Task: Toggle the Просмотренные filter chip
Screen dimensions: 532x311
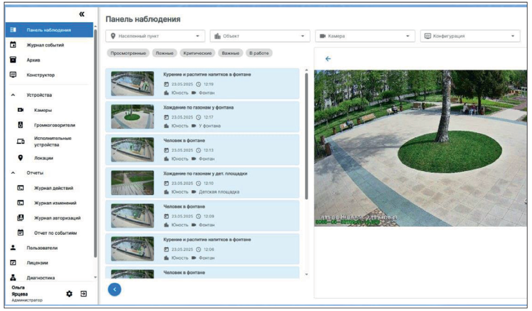Action: pyautogui.click(x=128, y=53)
